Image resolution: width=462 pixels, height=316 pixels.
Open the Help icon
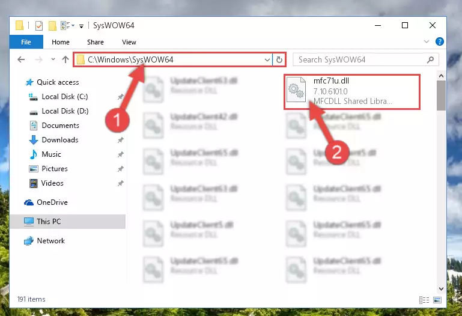(439, 41)
